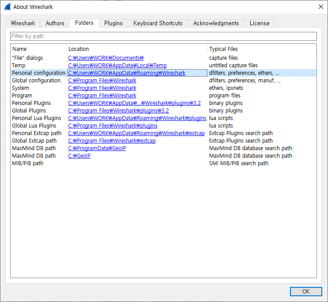Open the Authors tab
This screenshot has height=302, width=328.
click(x=55, y=23)
